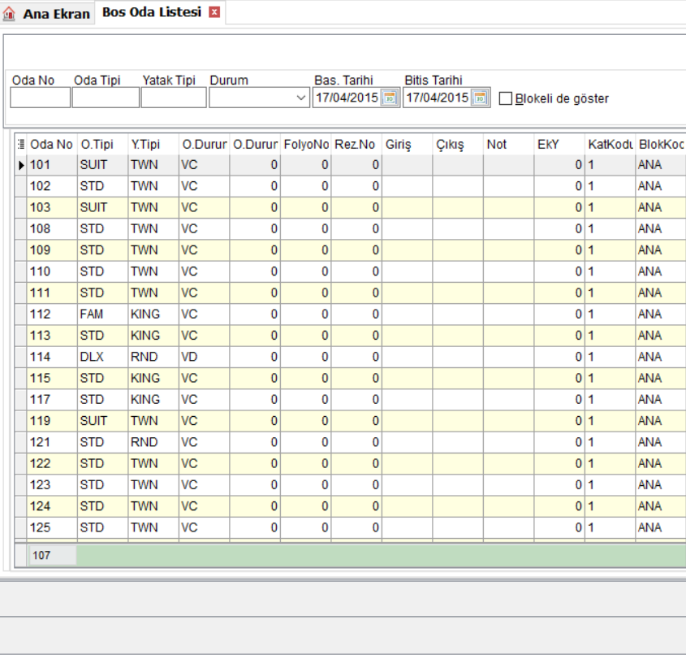The height and width of the screenshot is (655, 686).
Task: Select room 124 cell
Action: pos(52,506)
